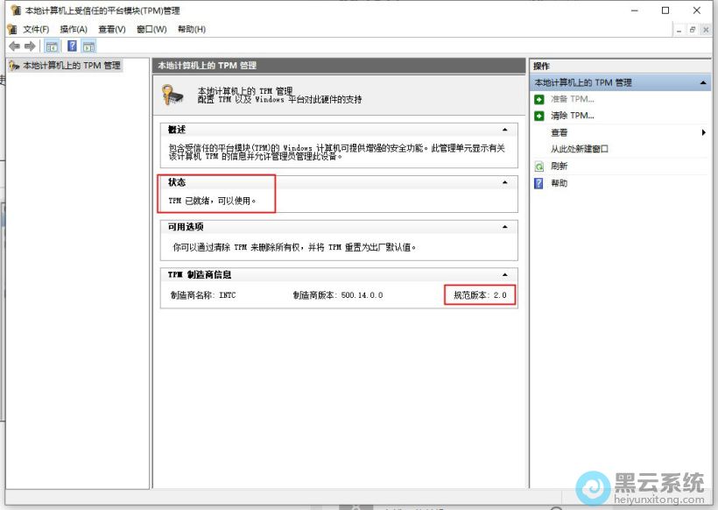Click the blue Help icon in the toolbar
The height and width of the screenshot is (510, 718).
coord(72,46)
